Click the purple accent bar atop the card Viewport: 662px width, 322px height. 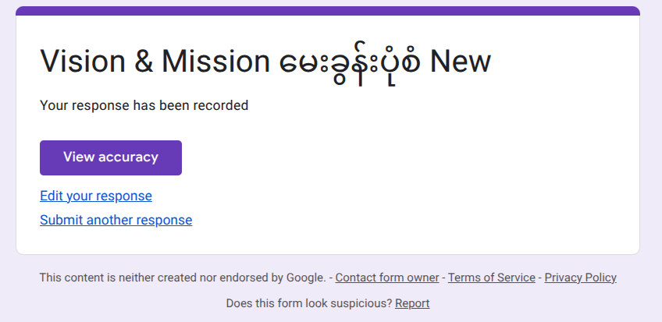tap(328, 10)
